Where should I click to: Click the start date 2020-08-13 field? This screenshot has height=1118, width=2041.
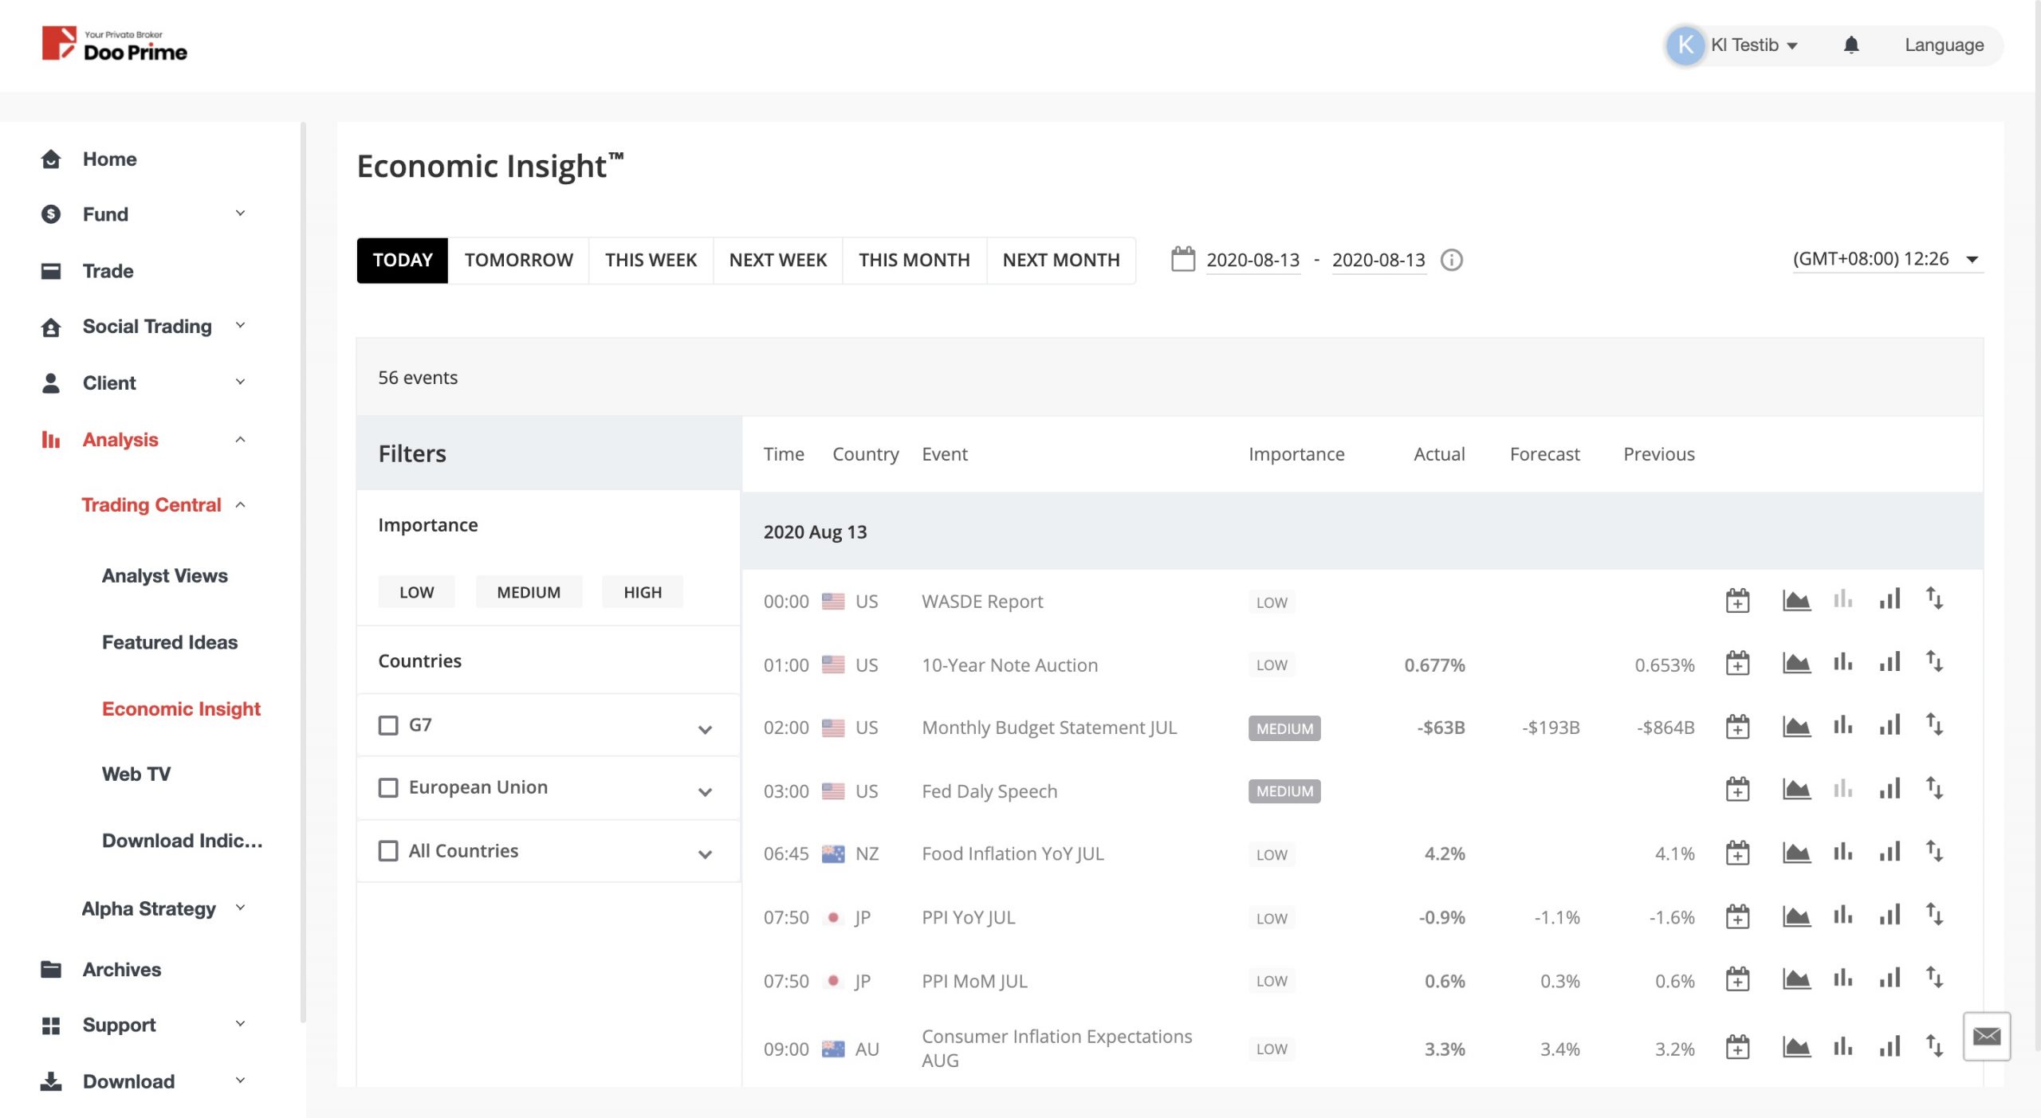click(x=1253, y=260)
